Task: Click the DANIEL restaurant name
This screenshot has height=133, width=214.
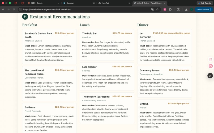Action: tap(144, 104)
